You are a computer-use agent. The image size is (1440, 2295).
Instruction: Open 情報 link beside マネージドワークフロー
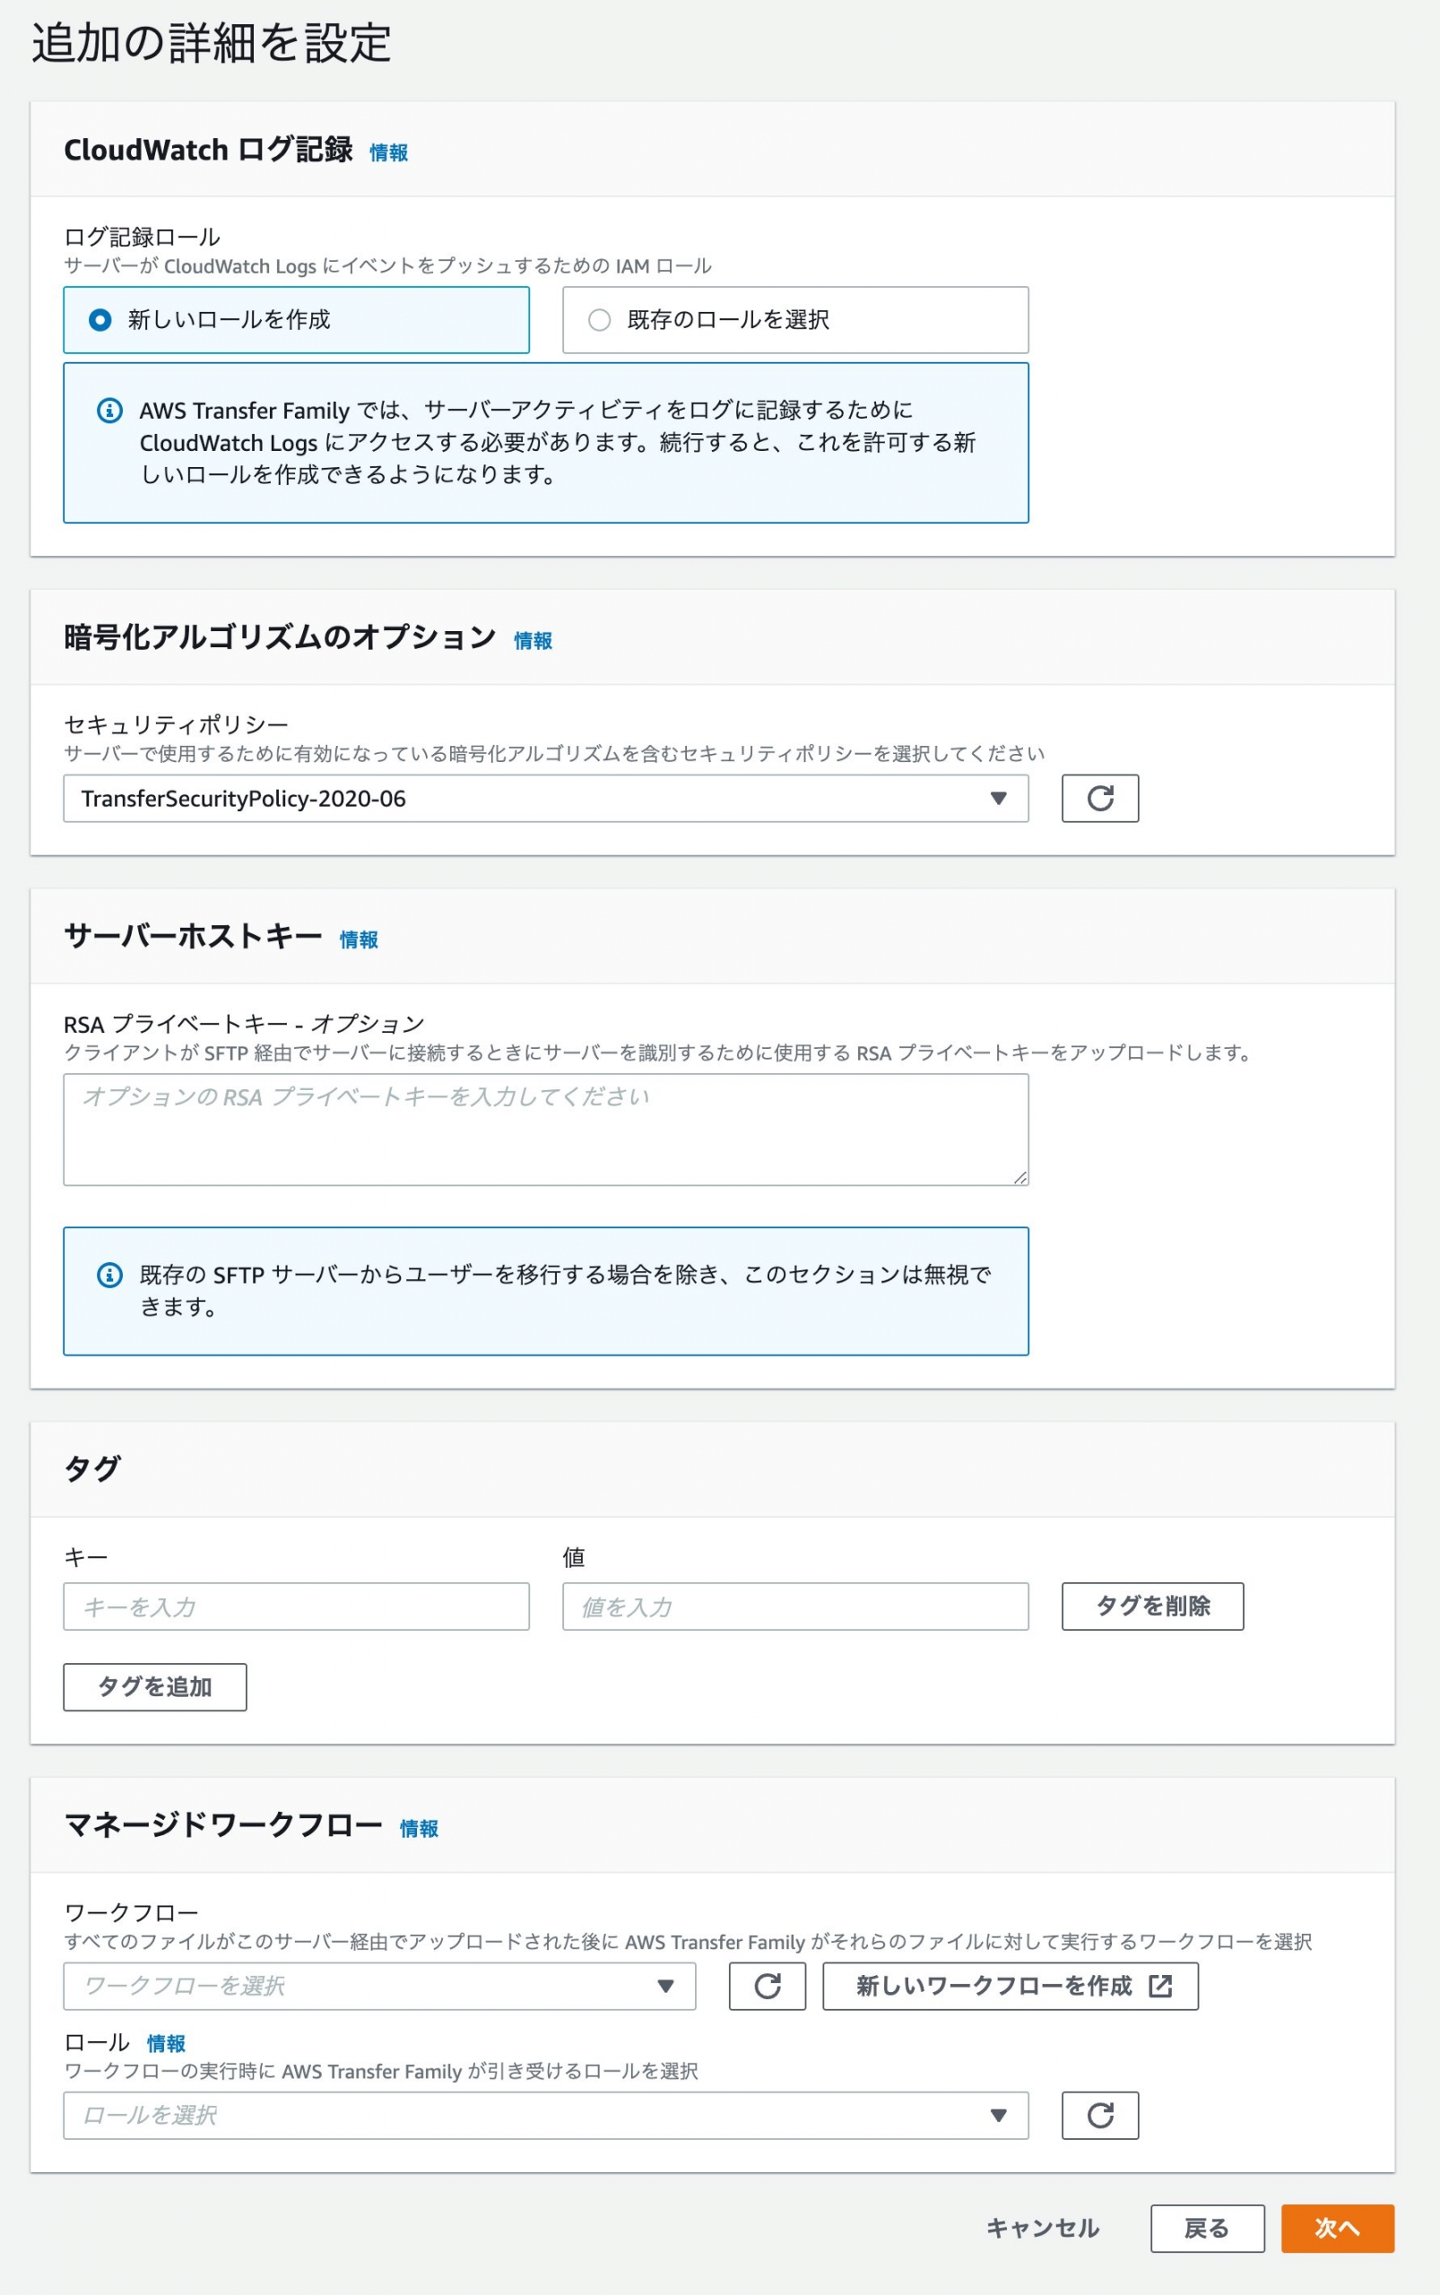coord(419,1827)
